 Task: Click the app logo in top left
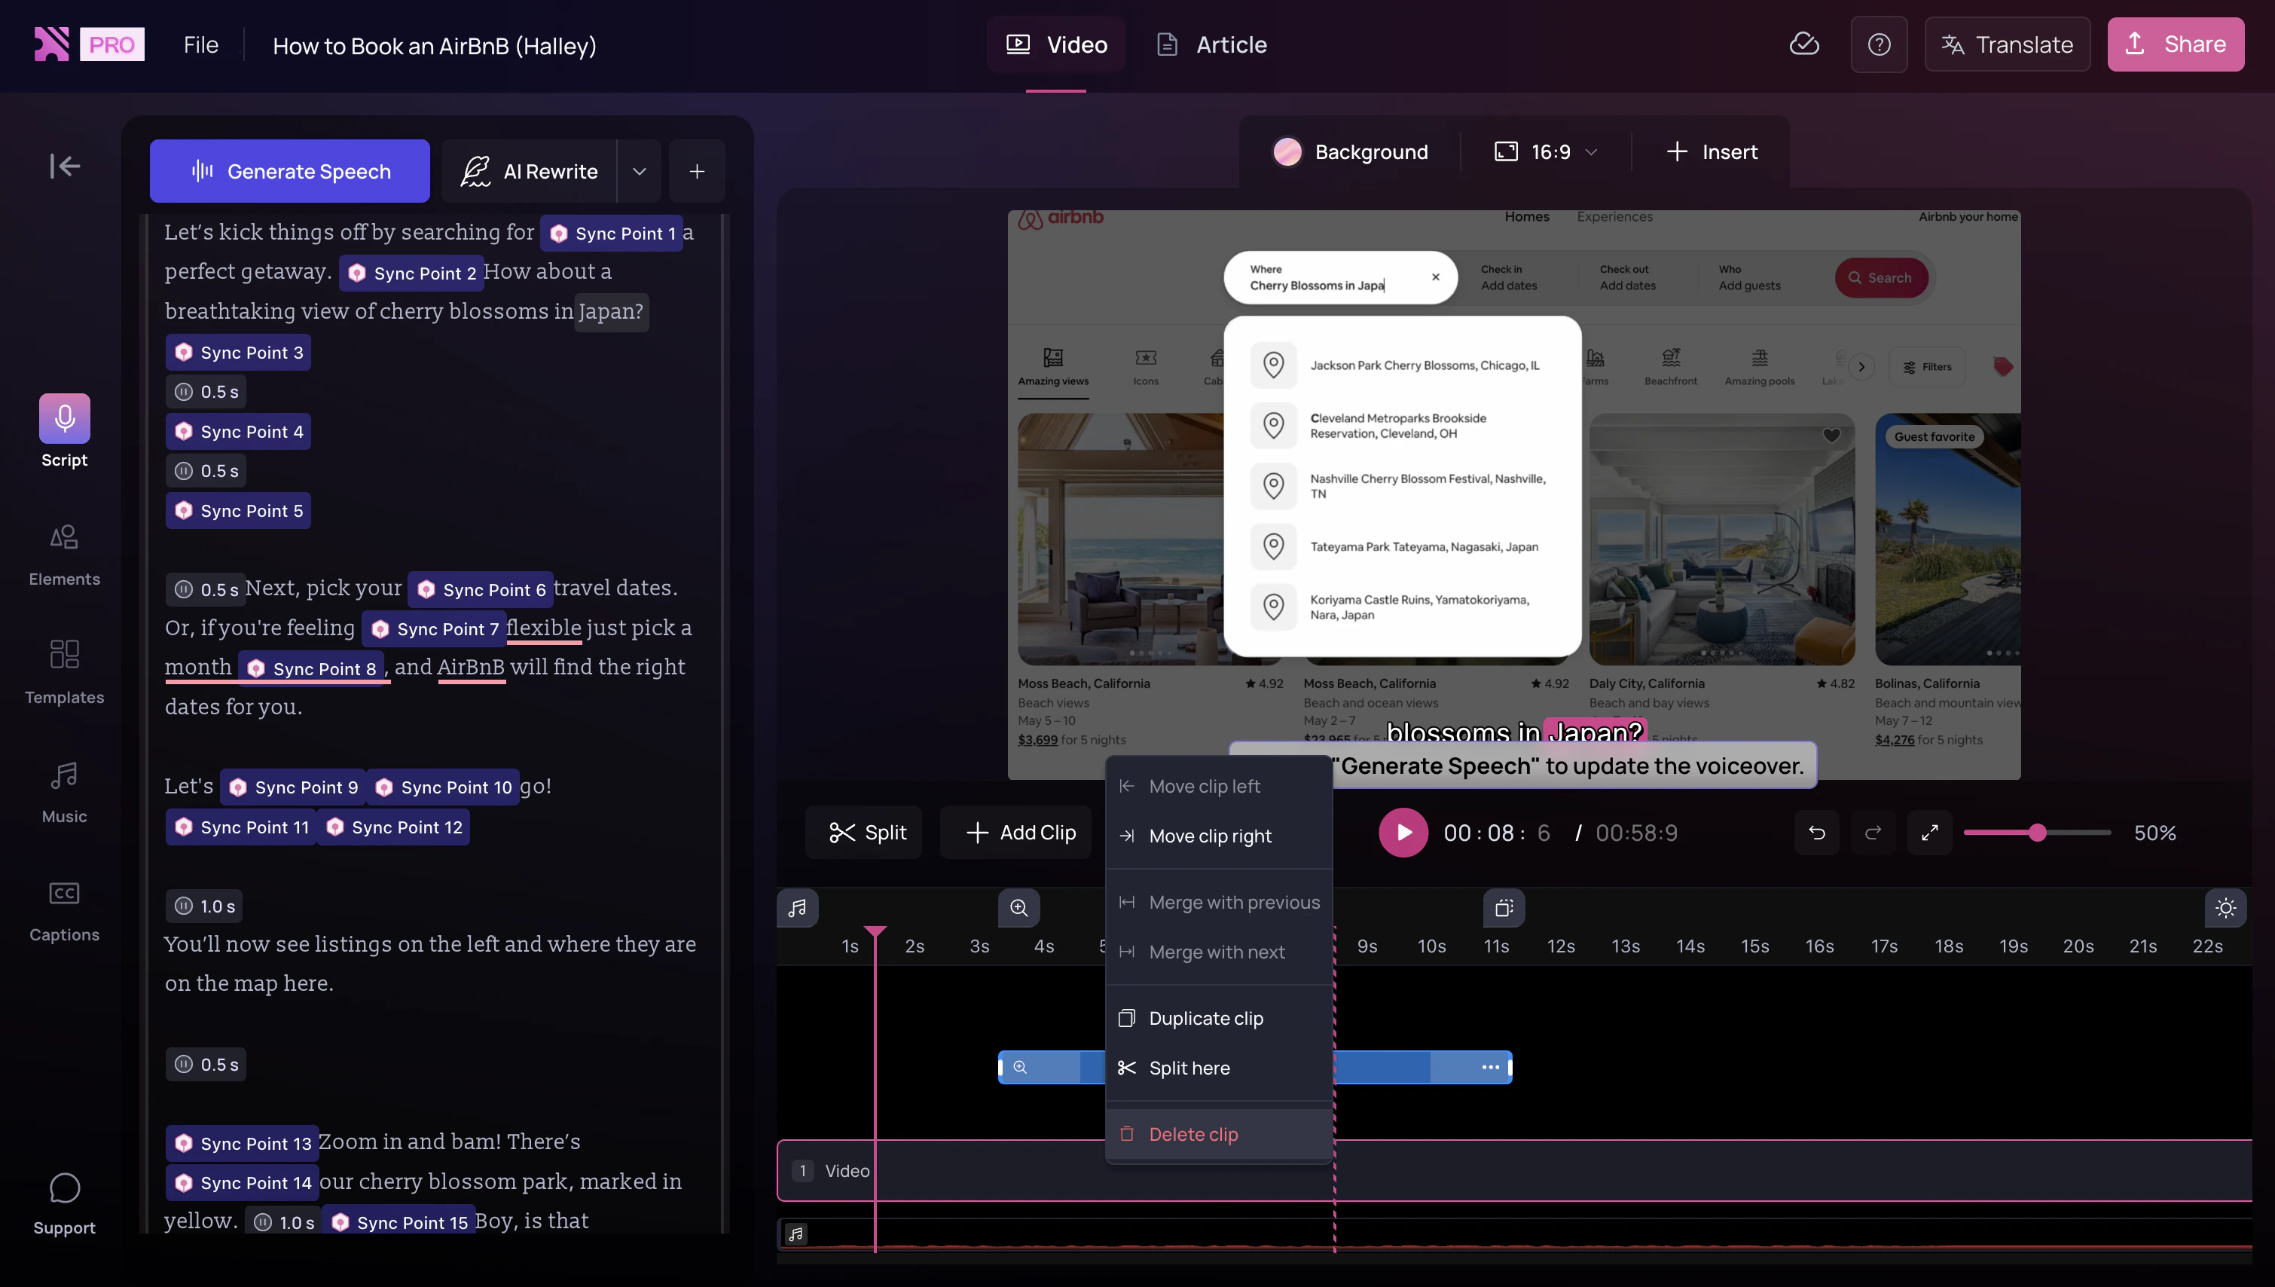point(51,44)
